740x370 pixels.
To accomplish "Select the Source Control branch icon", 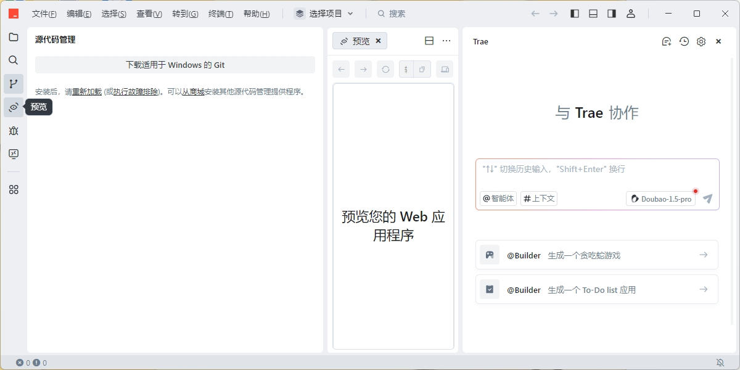I will tap(14, 84).
